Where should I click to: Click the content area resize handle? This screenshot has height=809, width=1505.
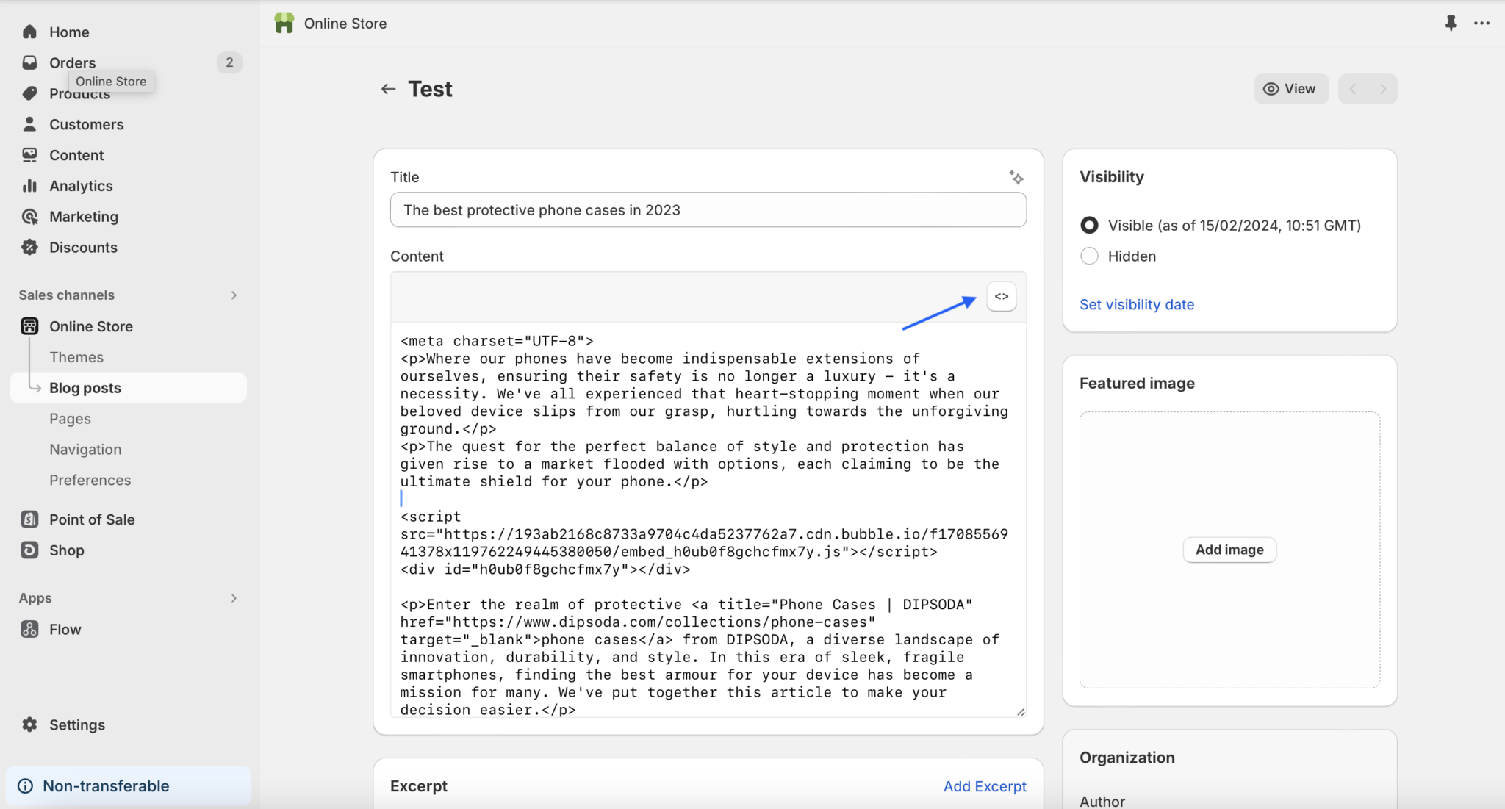click(x=1021, y=711)
